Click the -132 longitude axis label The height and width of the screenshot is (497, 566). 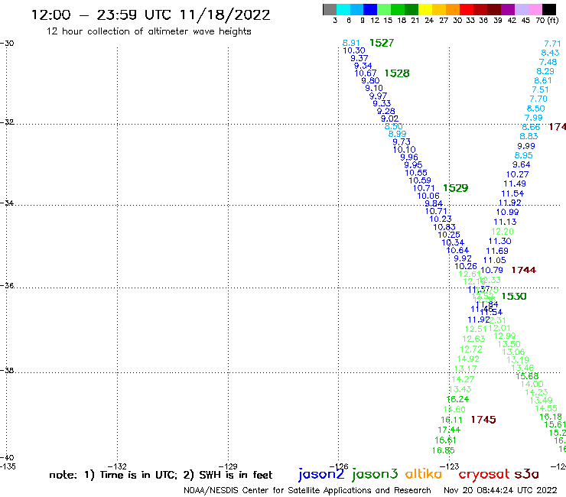(118, 466)
